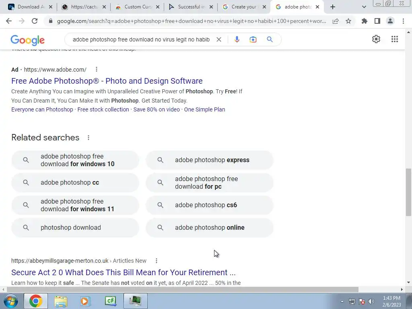Open the C# application in the taskbar
This screenshot has width=412, height=309.
click(110, 301)
